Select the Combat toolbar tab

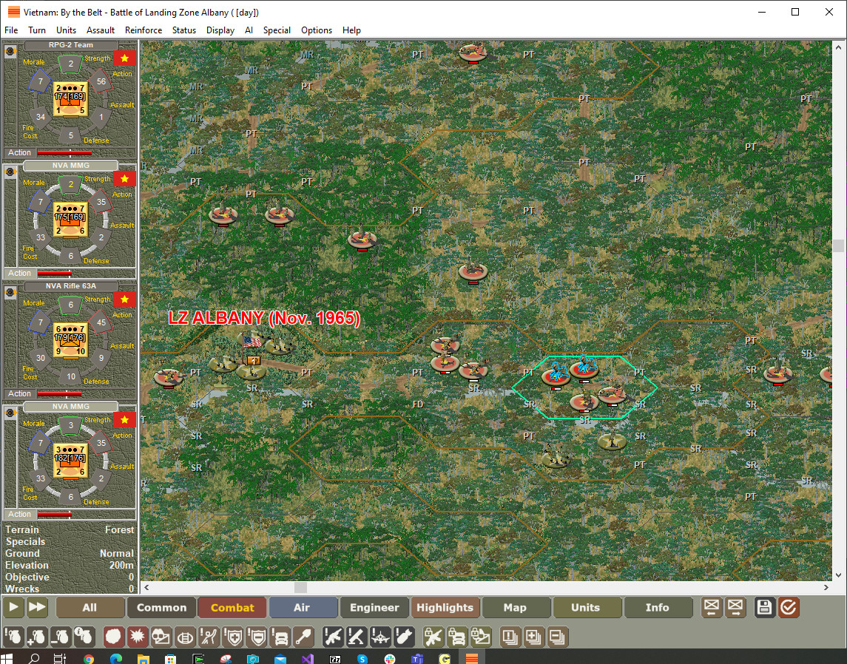point(232,607)
